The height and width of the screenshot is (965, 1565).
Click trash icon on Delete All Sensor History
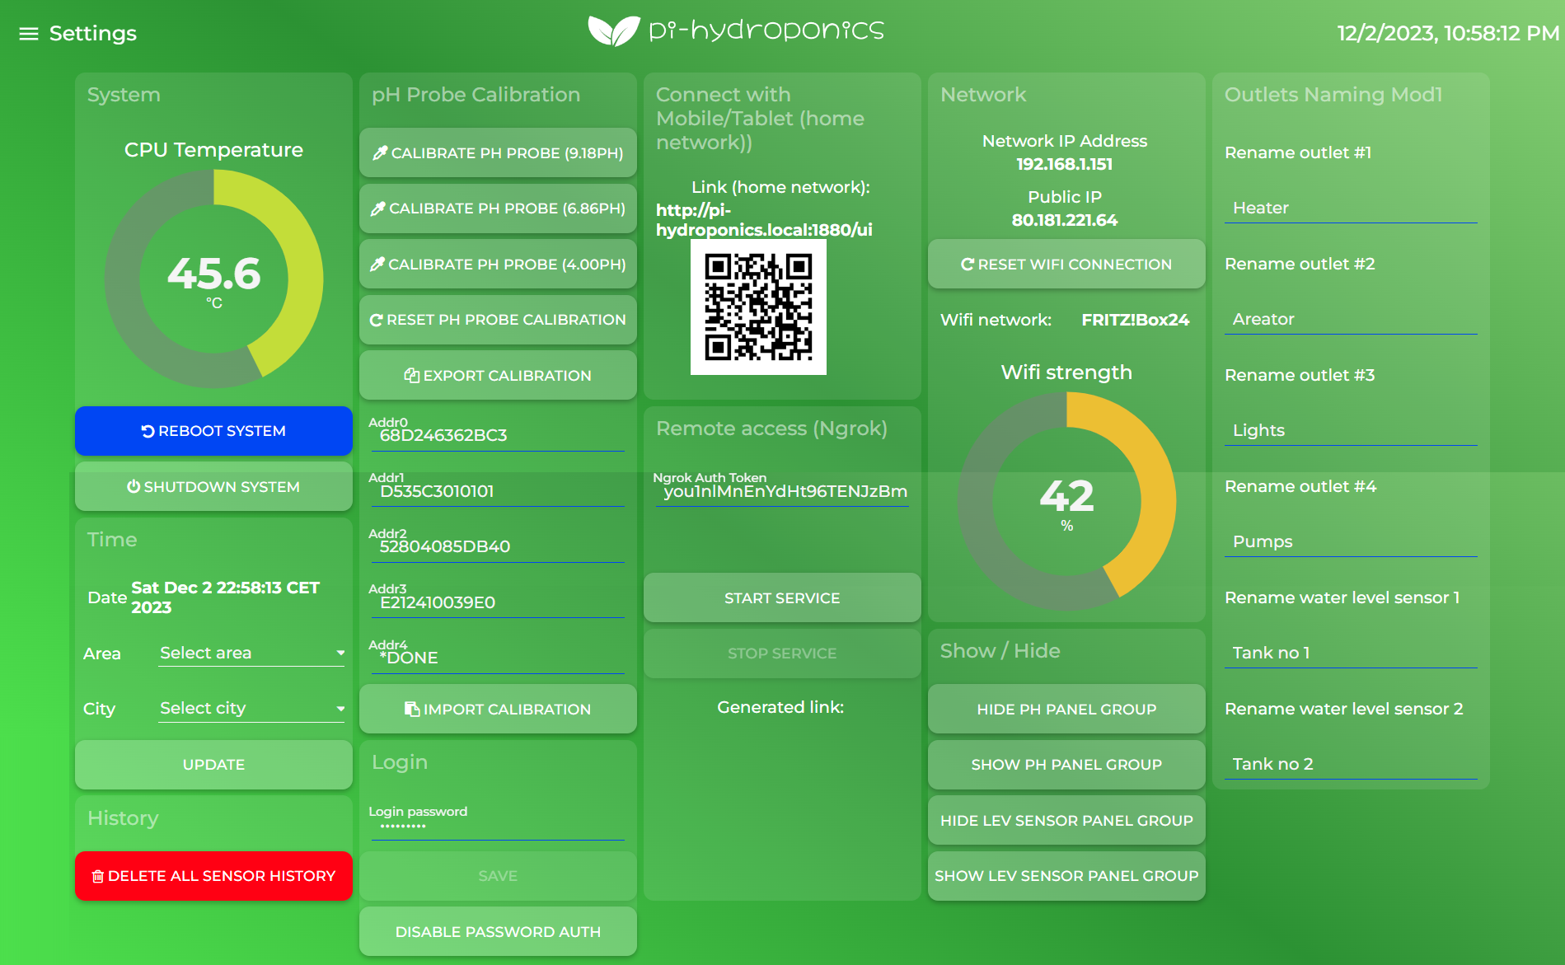98,876
